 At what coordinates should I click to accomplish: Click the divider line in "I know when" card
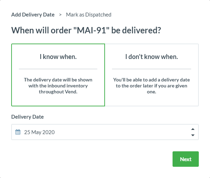pyautogui.click(x=58, y=69)
